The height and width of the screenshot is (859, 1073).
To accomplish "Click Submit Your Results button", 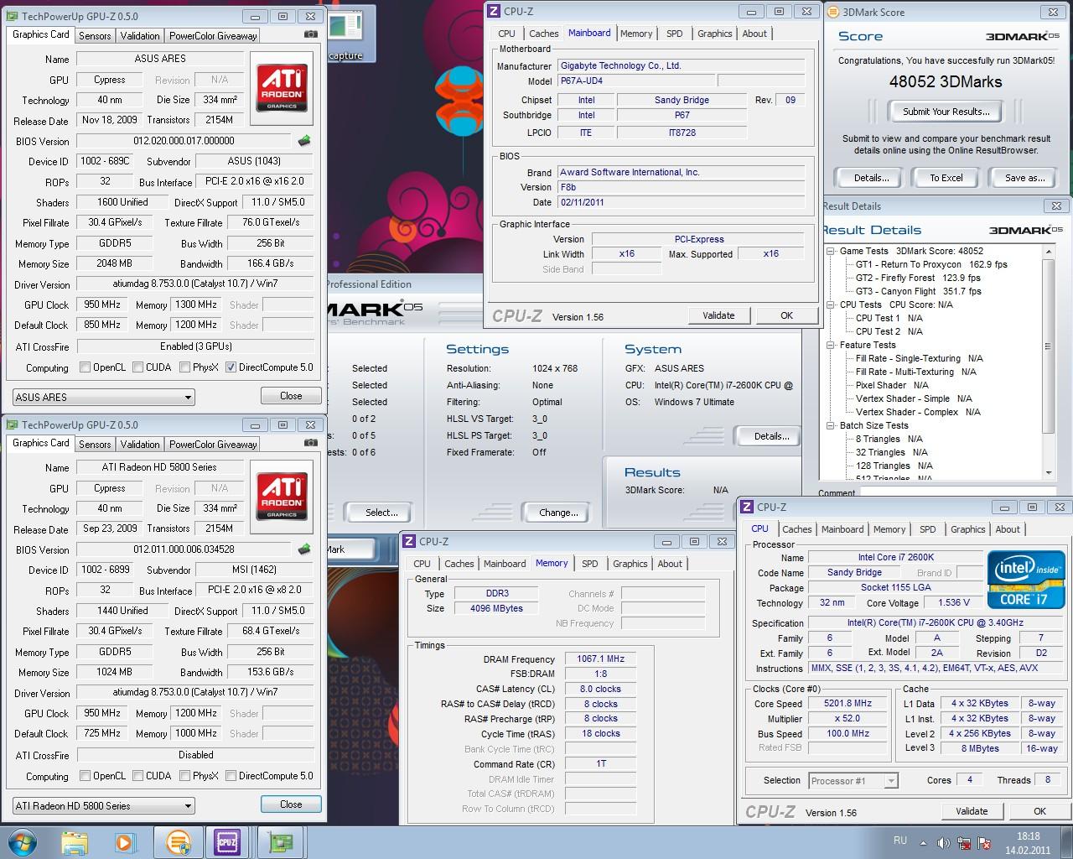I will pos(946,112).
